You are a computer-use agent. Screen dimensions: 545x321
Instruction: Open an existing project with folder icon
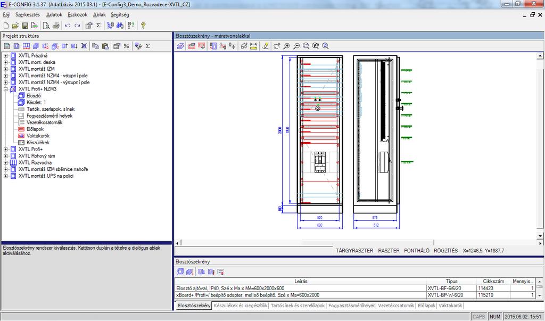tap(15, 26)
